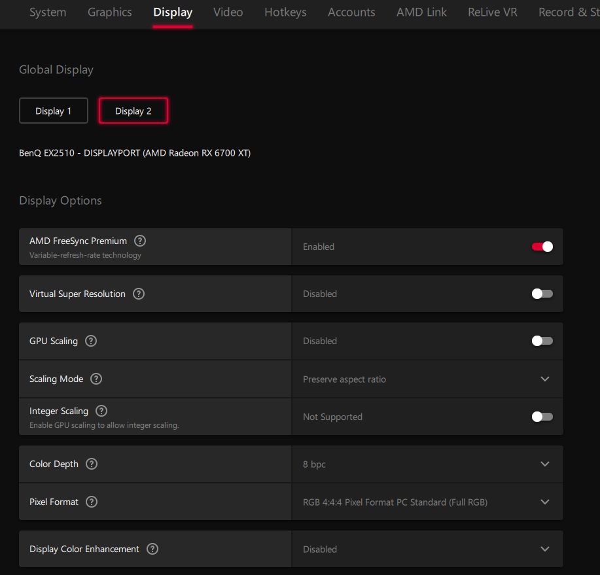Turn on GPU Scaling toggle
This screenshot has width=600, height=575.
(542, 341)
